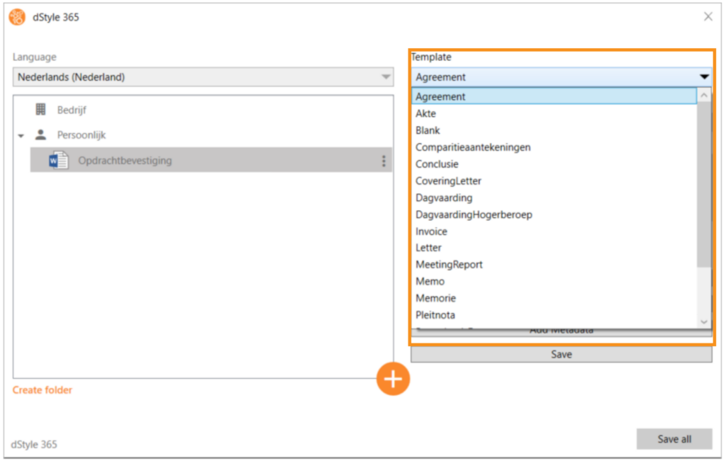Select the Opdrachtbevestiging template row
This screenshot has width=726, height=463.
[x=211, y=160]
